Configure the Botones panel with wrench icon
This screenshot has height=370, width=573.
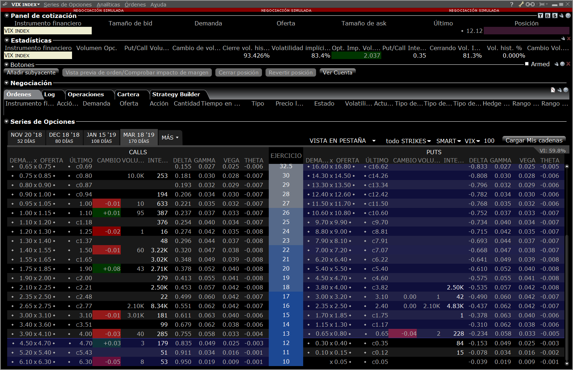[x=557, y=64]
